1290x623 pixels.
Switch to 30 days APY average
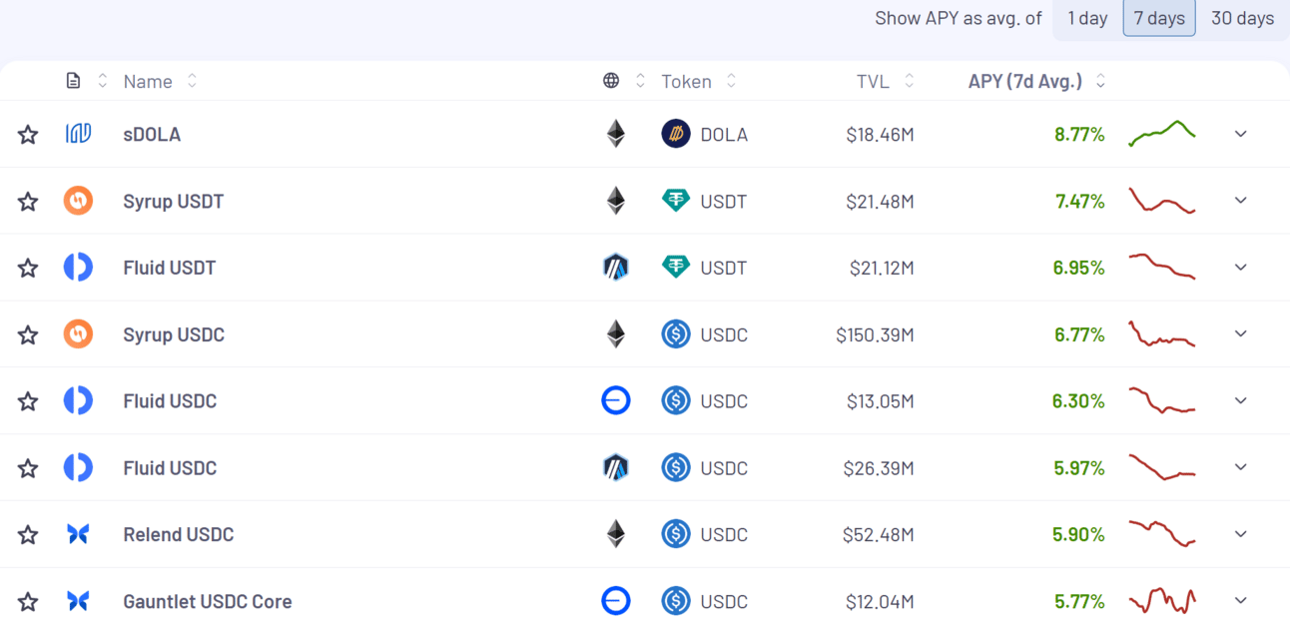click(1242, 18)
